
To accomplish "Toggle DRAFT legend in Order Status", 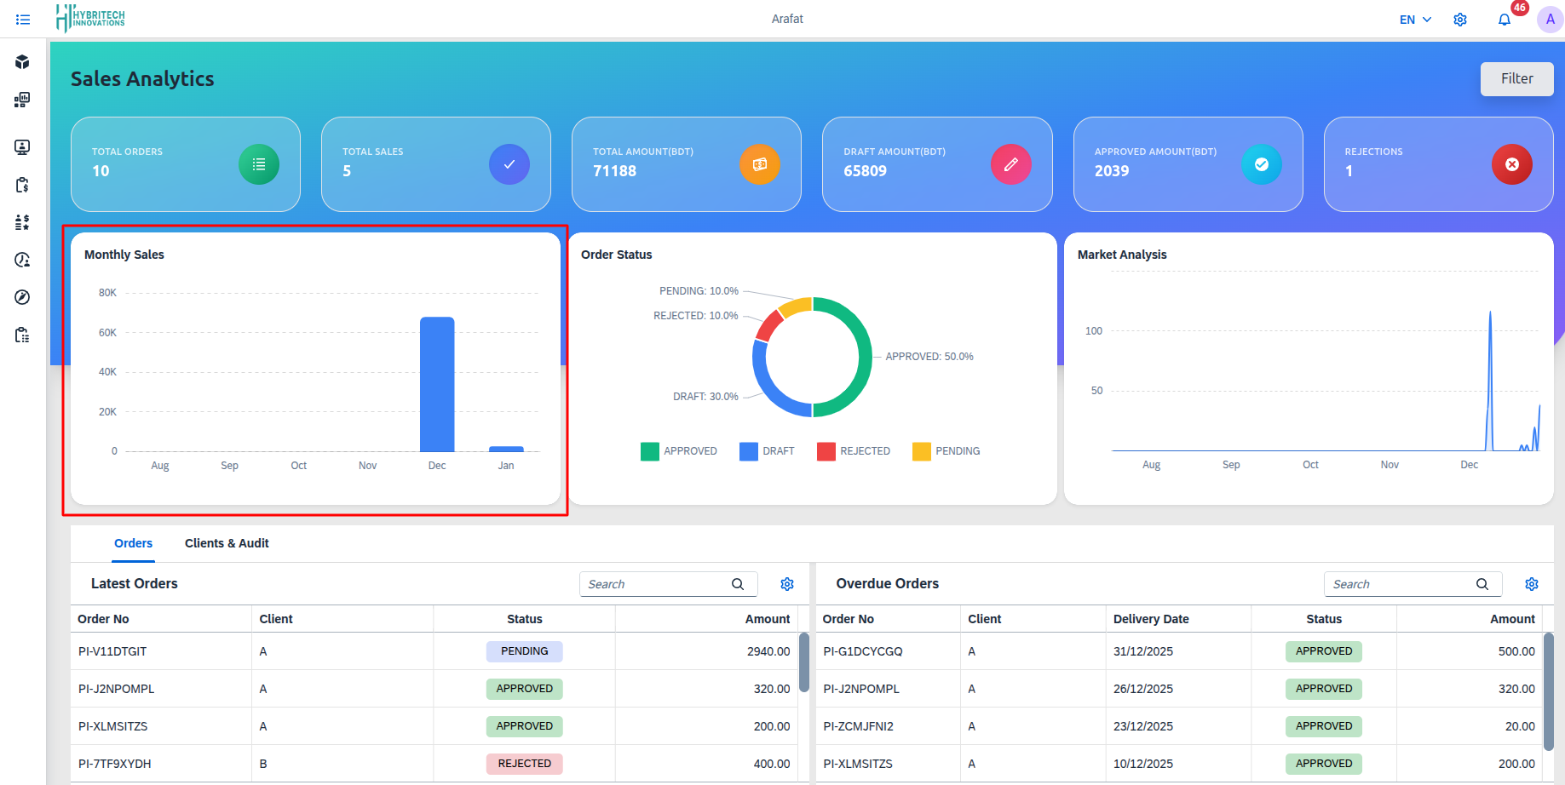I will pos(767,451).
